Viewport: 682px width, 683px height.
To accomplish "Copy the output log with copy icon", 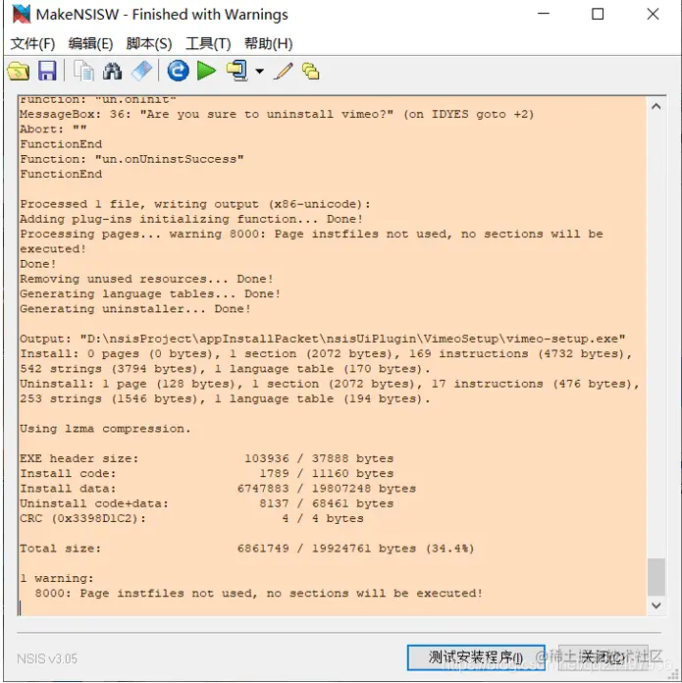I will click(83, 71).
